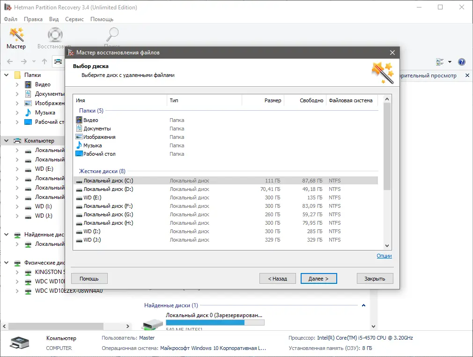
Task: Select WD (J:) drive icon in wizard
Action: [x=79, y=240]
